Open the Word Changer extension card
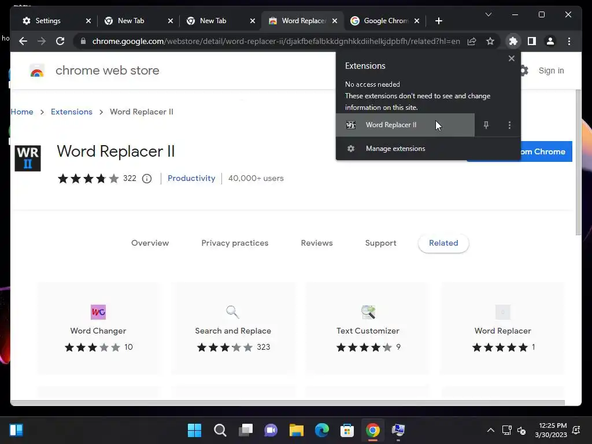Viewport: 592px width, 444px height. [x=98, y=328]
